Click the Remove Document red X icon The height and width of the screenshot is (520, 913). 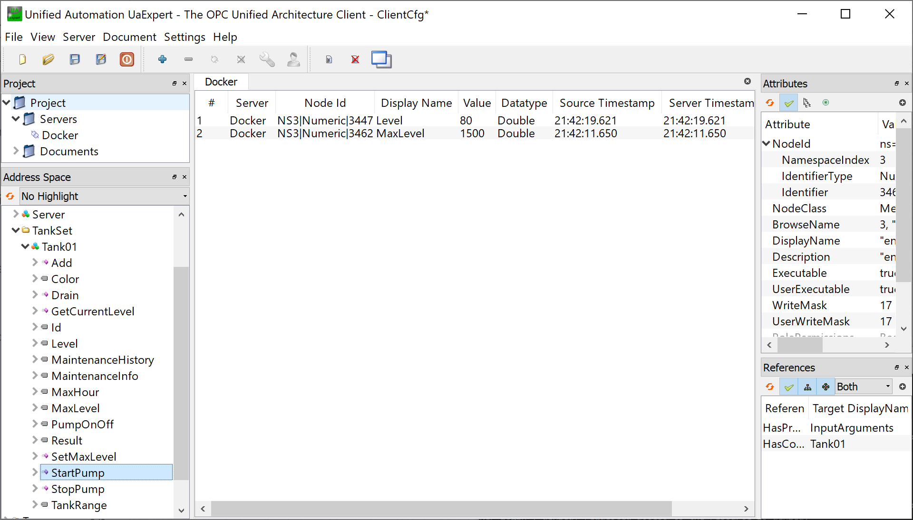point(355,59)
